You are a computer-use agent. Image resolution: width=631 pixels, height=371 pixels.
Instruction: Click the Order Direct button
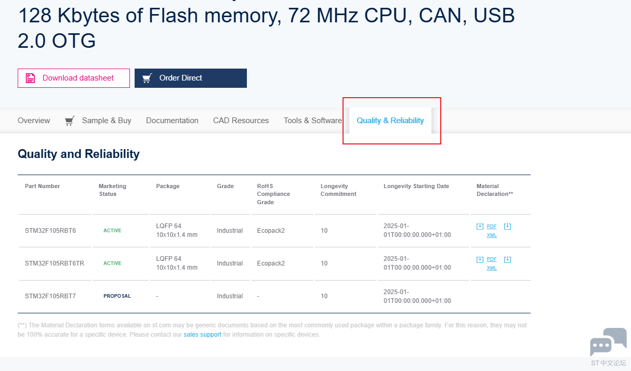click(x=191, y=78)
